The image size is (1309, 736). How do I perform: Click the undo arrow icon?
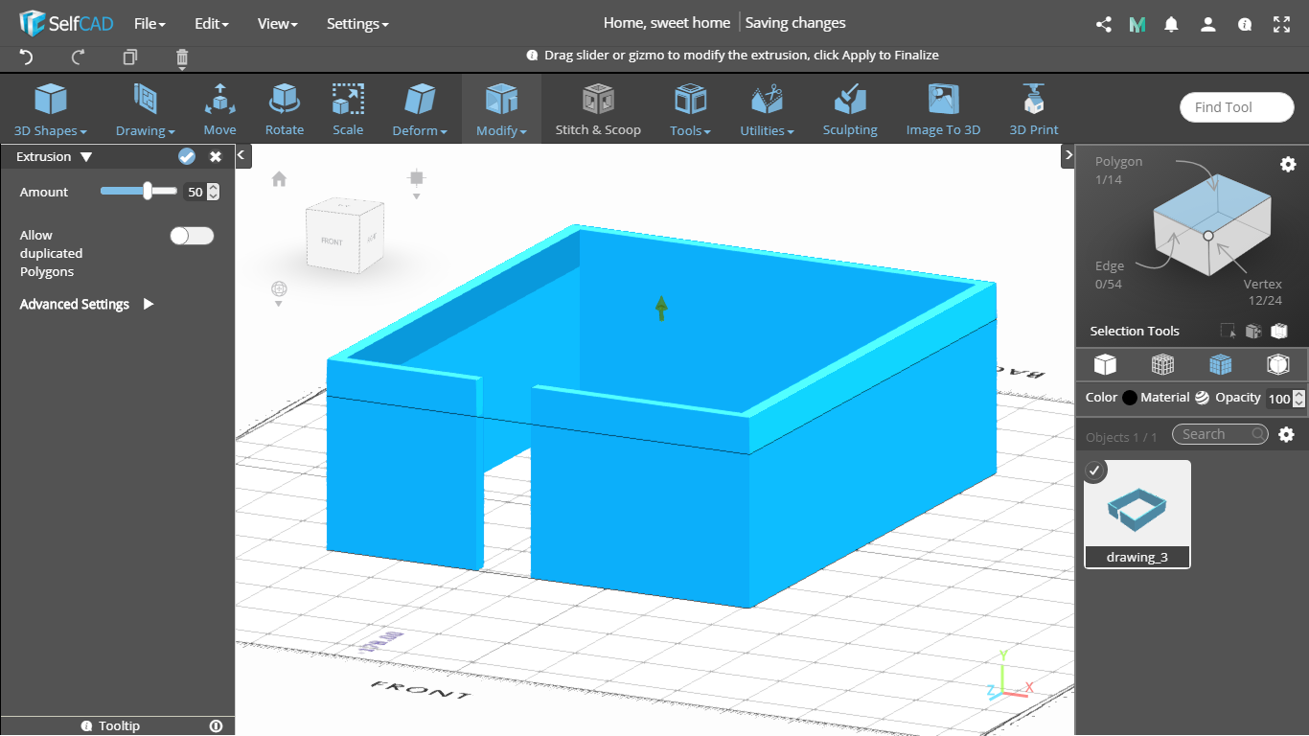26,57
